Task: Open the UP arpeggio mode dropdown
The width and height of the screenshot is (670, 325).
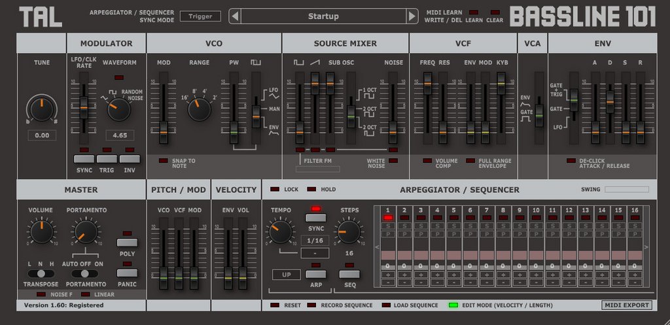Action: [x=287, y=275]
